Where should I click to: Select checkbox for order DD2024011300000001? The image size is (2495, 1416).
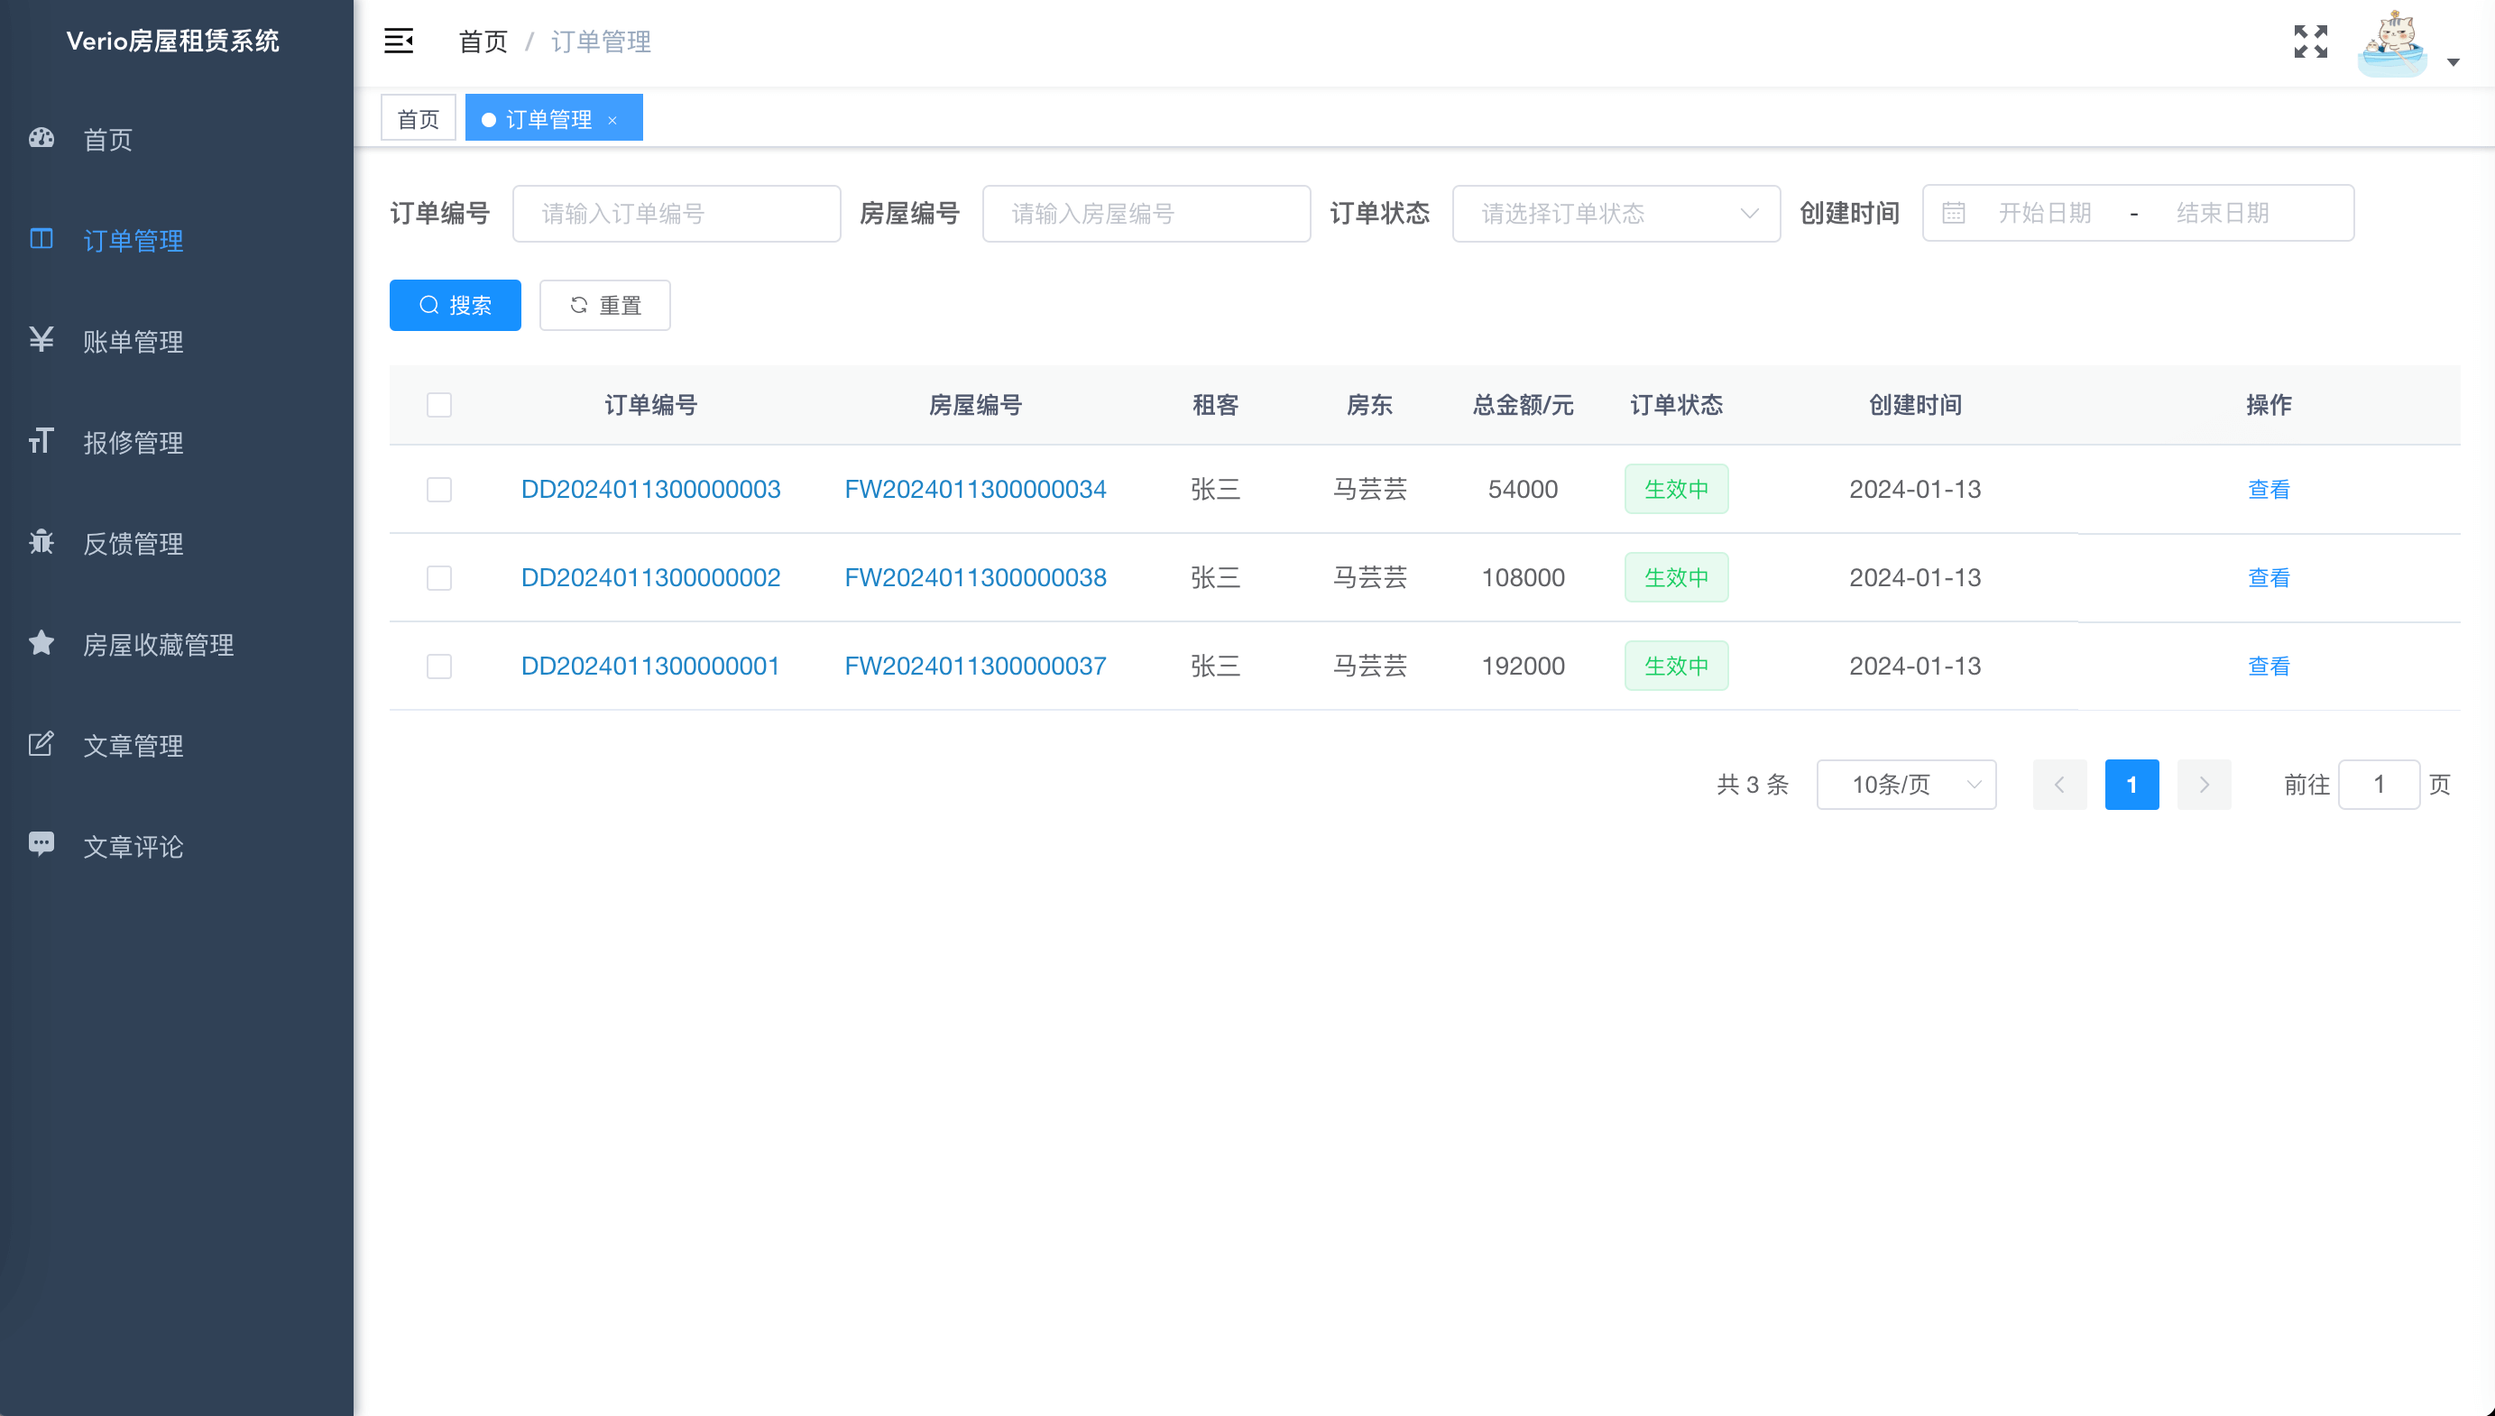439,667
